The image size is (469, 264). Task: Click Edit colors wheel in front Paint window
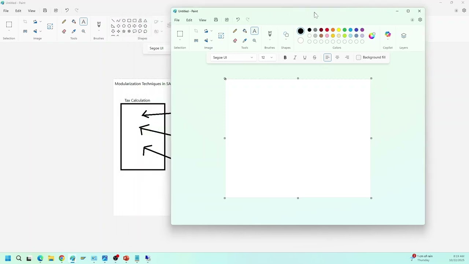tap(372, 36)
